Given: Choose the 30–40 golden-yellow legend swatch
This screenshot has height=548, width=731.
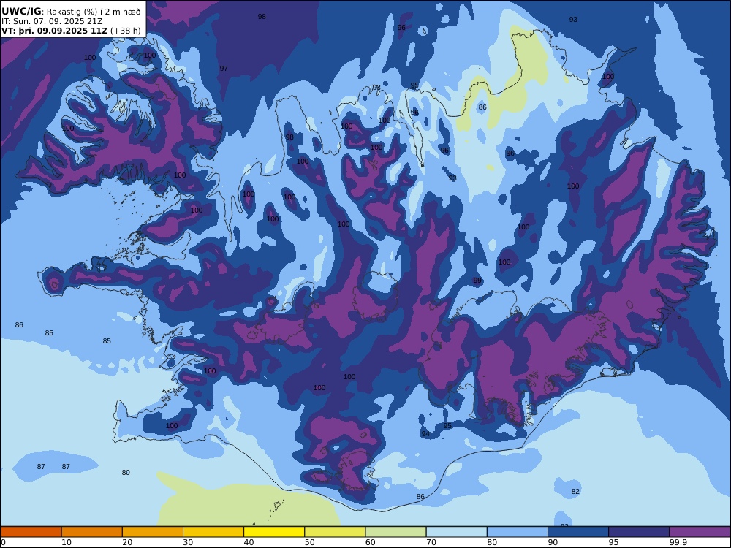Looking at the screenshot, I should click(213, 532).
